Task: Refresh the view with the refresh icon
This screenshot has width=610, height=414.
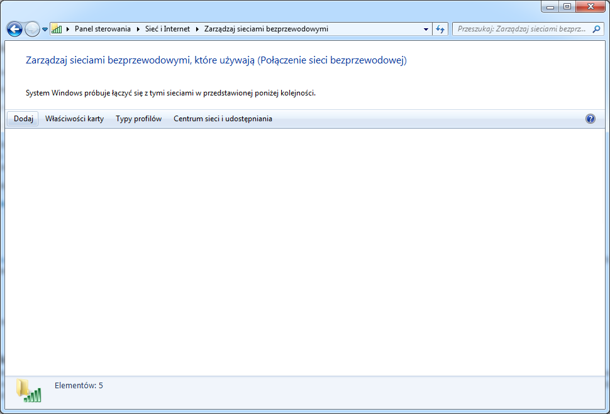Action: (440, 29)
